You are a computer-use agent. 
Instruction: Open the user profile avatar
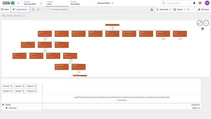207,3
